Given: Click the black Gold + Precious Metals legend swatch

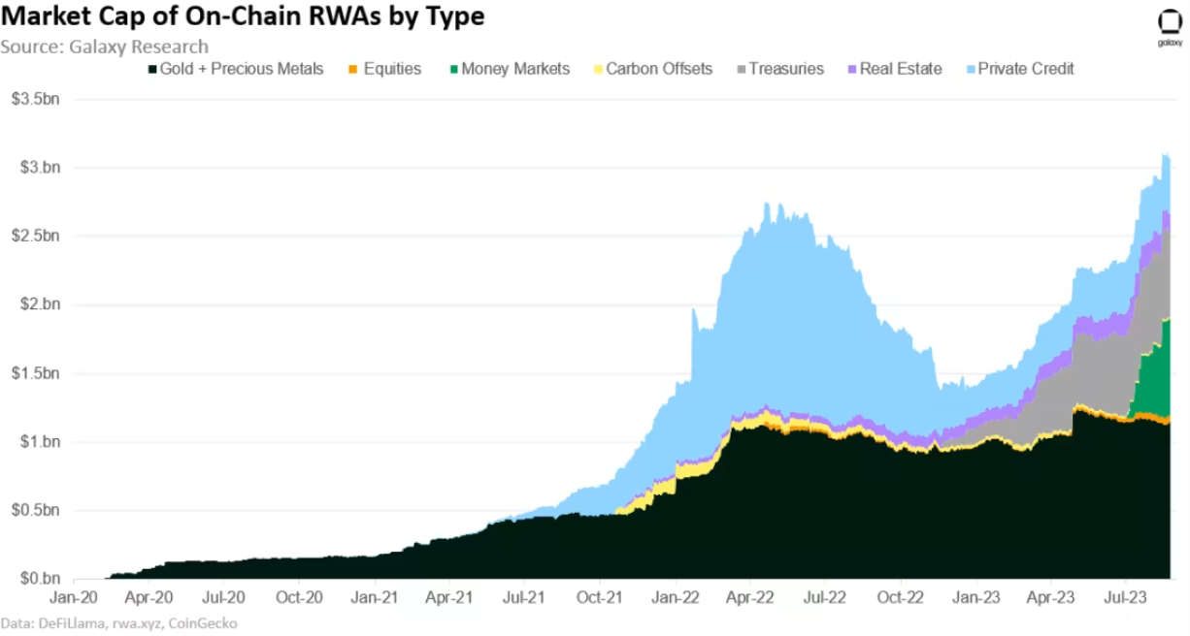Looking at the screenshot, I should (152, 69).
